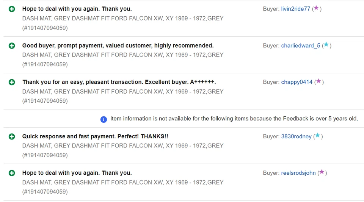Viewport: 364px width, 202px height.
Task: Click the purple star next to livin2ride77
Action: point(316,8)
